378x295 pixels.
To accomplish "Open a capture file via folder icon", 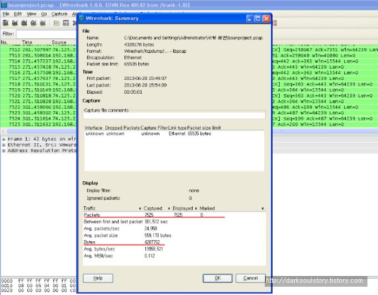I will [57, 23].
